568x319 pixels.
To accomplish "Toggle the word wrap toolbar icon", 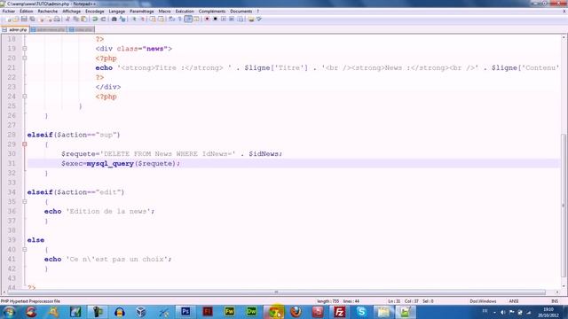I will pyautogui.click(x=171, y=19).
